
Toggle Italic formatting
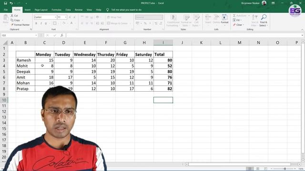click(41, 23)
